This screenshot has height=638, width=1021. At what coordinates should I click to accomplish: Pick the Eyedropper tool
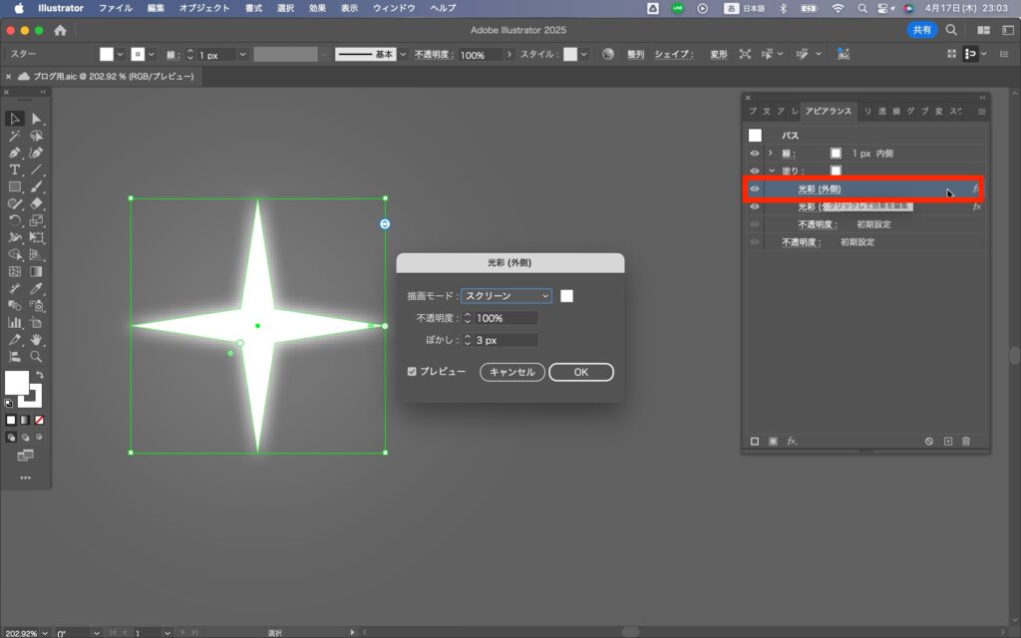[x=37, y=288]
